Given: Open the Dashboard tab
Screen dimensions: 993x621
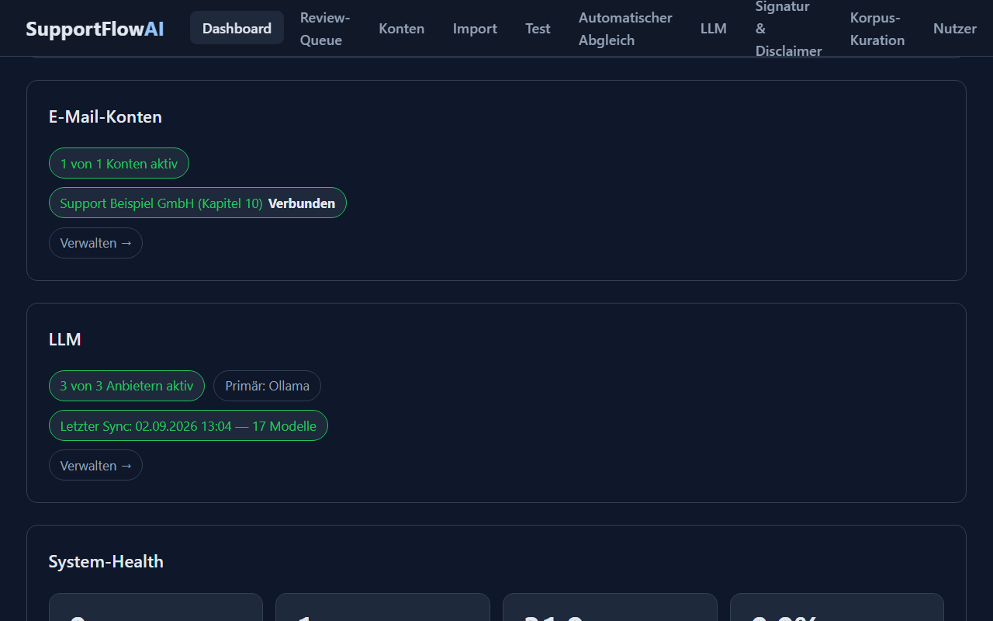Looking at the screenshot, I should [x=237, y=29].
